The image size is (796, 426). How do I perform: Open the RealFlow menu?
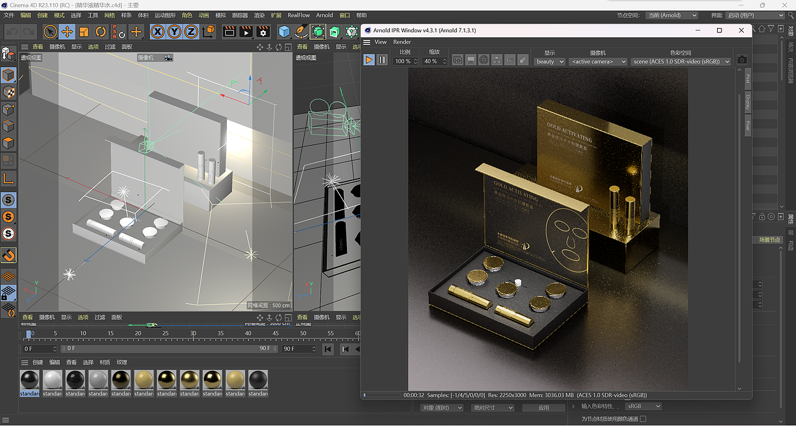(x=298, y=15)
